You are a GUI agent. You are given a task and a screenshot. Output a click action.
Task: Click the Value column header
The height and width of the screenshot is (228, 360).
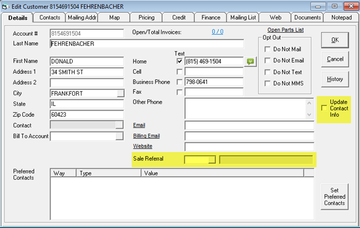pyautogui.click(x=222, y=173)
